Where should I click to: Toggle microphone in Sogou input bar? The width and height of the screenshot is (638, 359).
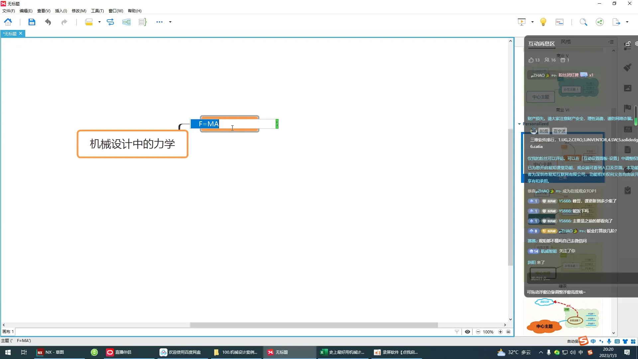609,341
